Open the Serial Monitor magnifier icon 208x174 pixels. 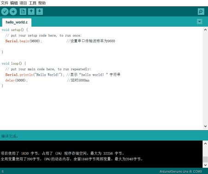[201, 12]
